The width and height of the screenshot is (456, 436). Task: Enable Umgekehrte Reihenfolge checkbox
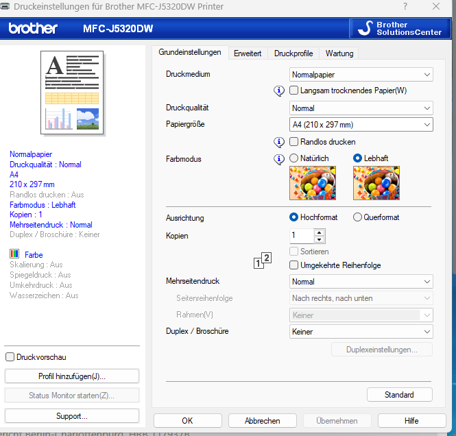[x=293, y=265]
